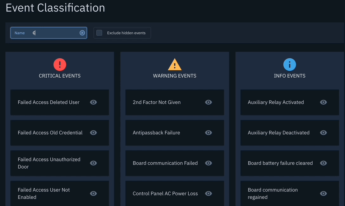Select Failed Access User Not Enabled text
345x206 pixels.
[x=44, y=193]
